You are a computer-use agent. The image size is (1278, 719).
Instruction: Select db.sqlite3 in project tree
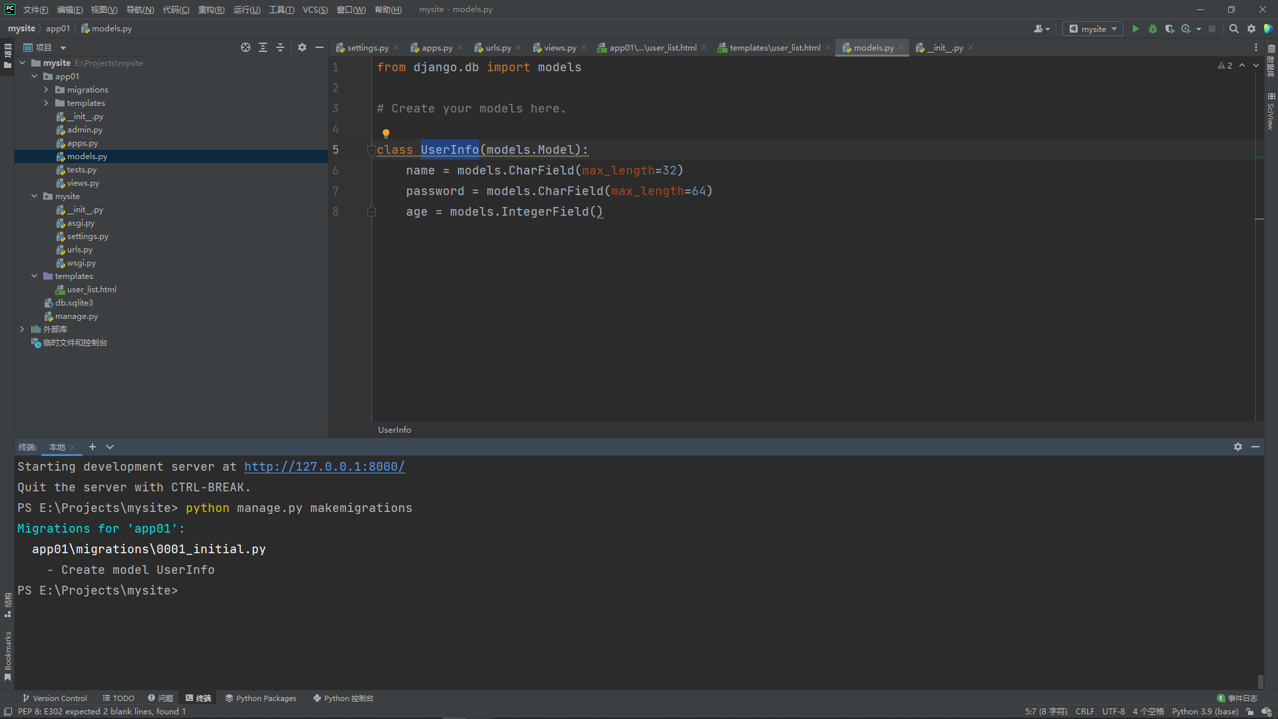pyautogui.click(x=74, y=303)
